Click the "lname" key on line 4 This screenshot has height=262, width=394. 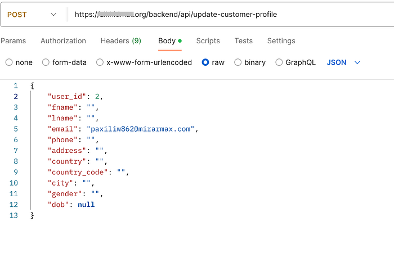tap(62, 118)
